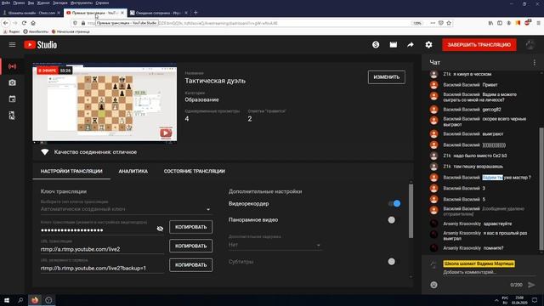Open the highlight clip clapperboard icon
Viewport: 544px width, 306px height.
pyautogui.click(x=393, y=45)
